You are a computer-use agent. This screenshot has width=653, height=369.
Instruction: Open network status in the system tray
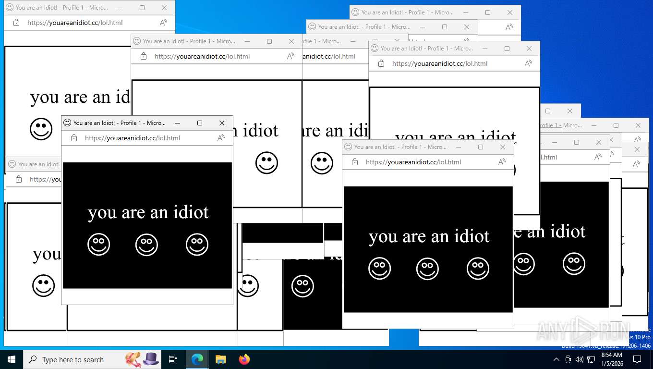click(x=591, y=359)
